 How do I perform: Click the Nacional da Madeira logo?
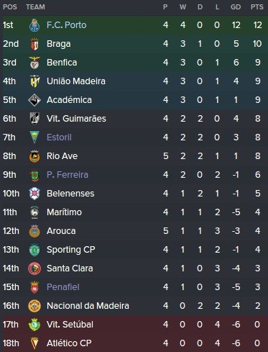point(34,306)
